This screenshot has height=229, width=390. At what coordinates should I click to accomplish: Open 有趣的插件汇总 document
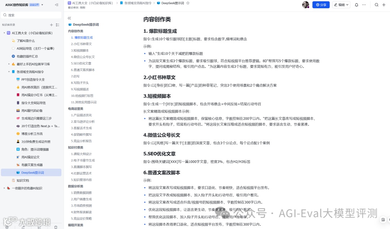point(27,56)
